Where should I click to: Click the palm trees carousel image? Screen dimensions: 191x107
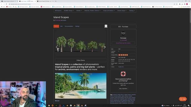[x=81, y=44]
